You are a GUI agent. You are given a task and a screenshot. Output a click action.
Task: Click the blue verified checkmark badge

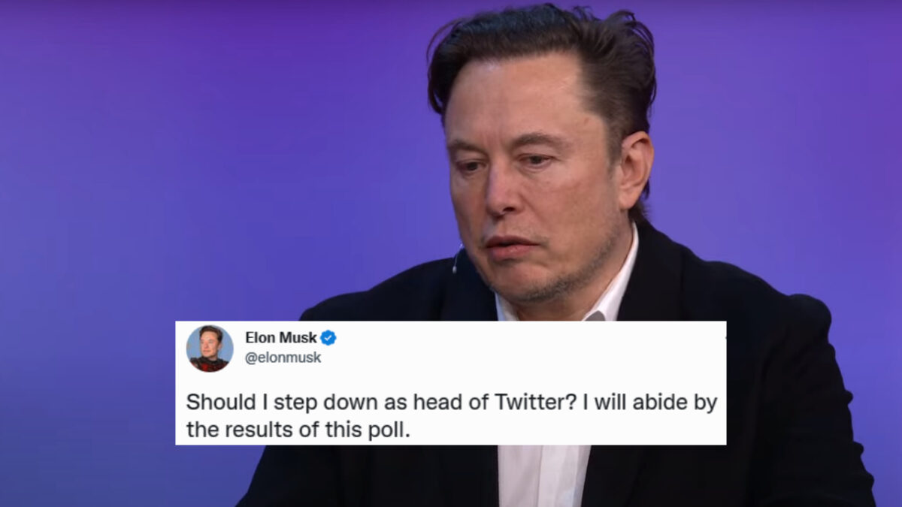[328, 338]
